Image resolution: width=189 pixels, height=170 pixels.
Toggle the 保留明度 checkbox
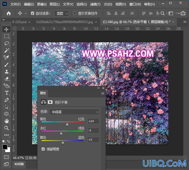pos(43,149)
